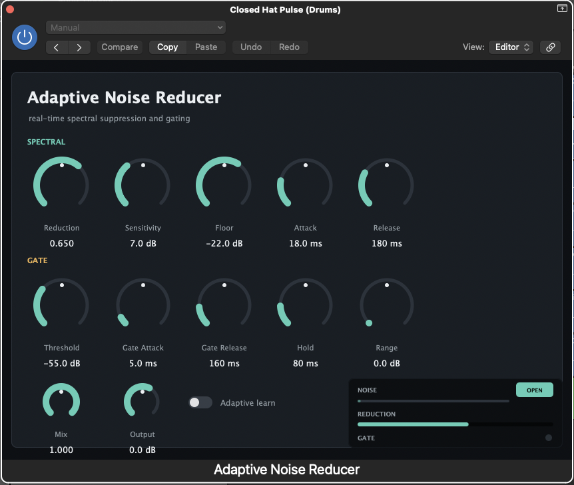Click the Gate Release value 160 ms

pos(224,363)
